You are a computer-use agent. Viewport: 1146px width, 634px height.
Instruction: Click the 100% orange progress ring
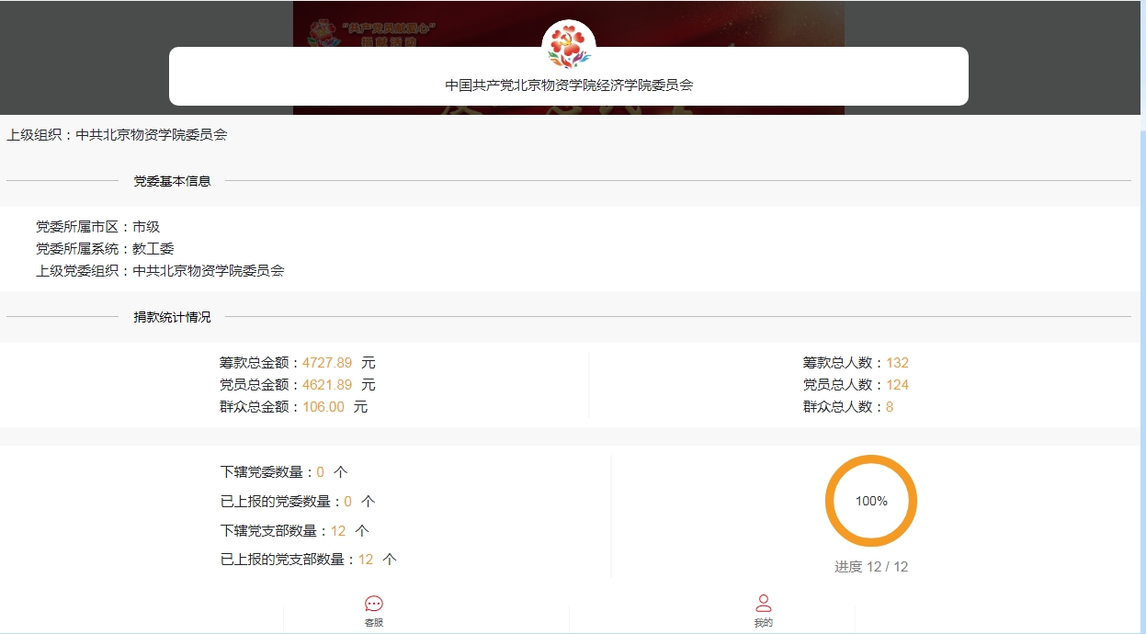(871, 501)
